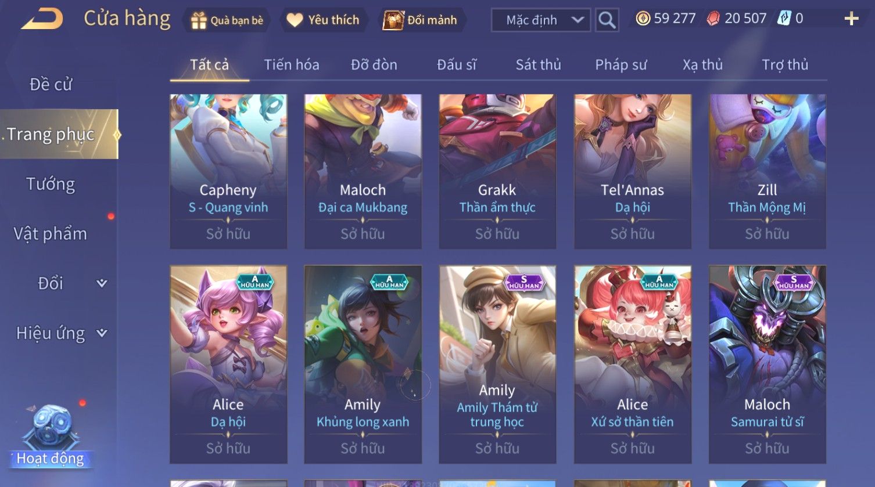Screen dimensions: 875x487
Task: Select Vật phẩm in the sidebar
Action: (x=51, y=233)
